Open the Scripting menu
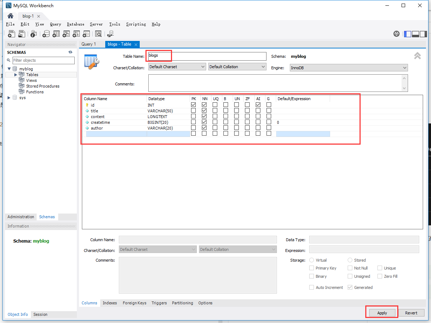 (x=136, y=24)
